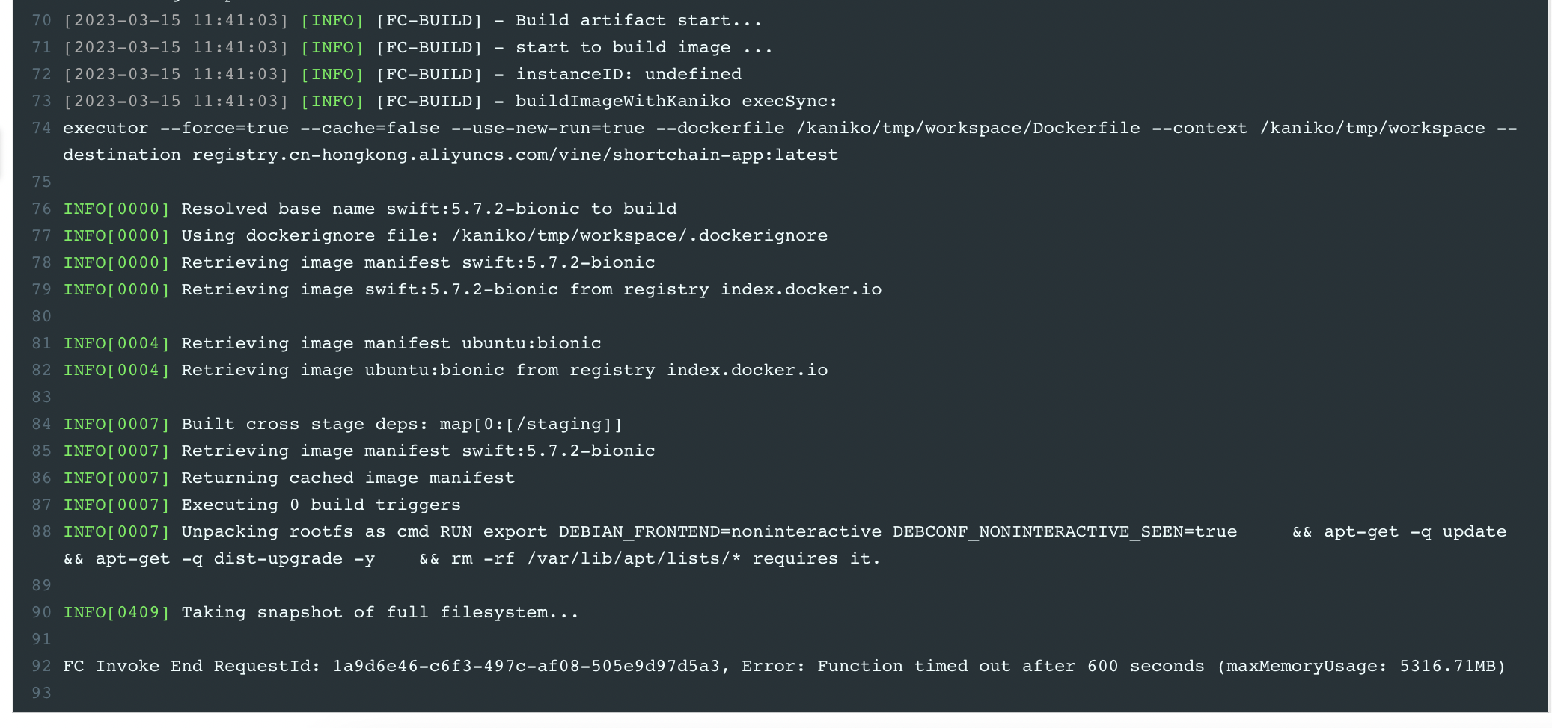Screen dimensions: 1552x728
Task: Click line number 70 in the gutter
Action: [41, 20]
